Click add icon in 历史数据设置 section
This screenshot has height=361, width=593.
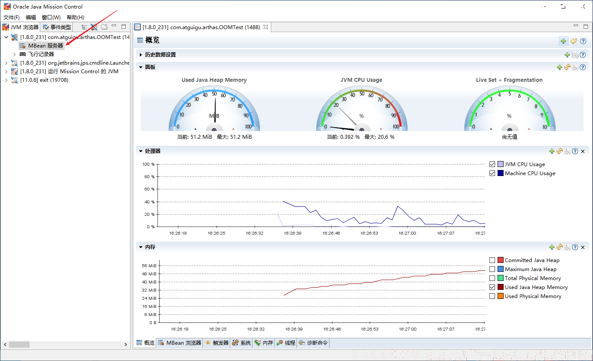[x=567, y=55]
